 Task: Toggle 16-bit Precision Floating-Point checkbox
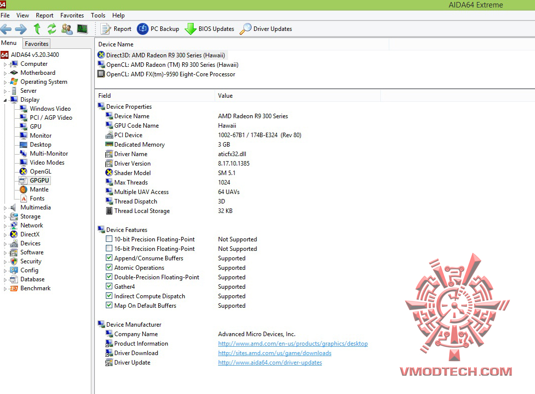coord(109,248)
